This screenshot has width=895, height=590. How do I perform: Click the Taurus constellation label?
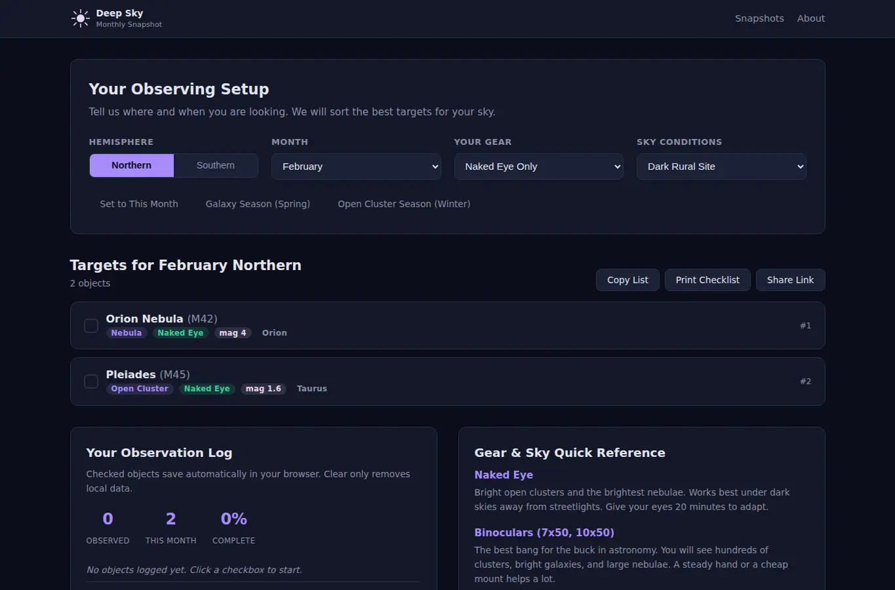pos(312,389)
